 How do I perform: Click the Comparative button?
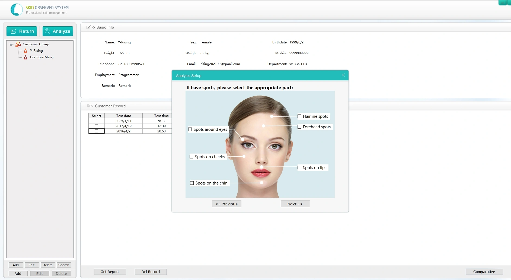(484, 272)
